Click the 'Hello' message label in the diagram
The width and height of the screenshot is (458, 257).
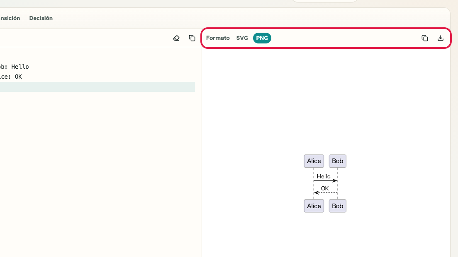324,177
